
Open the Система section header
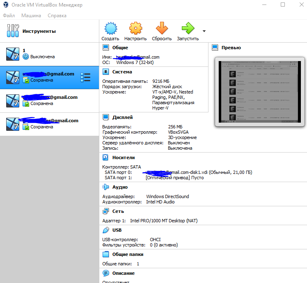[x=122, y=72]
